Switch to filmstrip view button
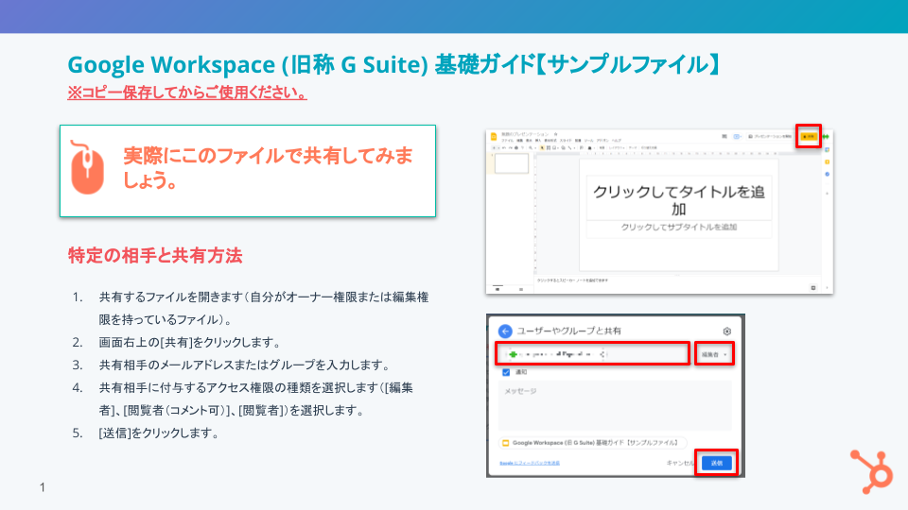The height and width of the screenshot is (510, 908). (x=498, y=289)
